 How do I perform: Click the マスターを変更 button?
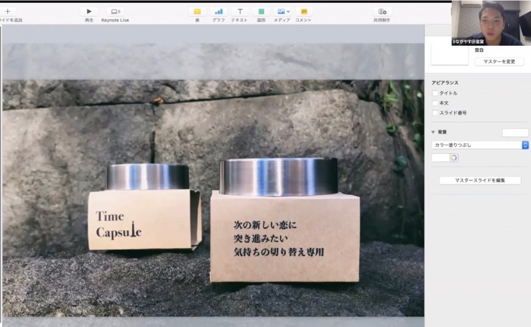point(499,62)
